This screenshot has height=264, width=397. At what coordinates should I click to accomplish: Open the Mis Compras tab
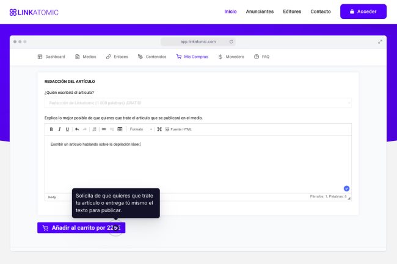pyautogui.click(x=192, y=57)
